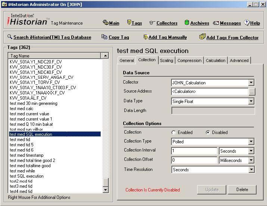Open Collection Offset units dropdown
The height and width of the screenshot is (206, 267).
coord(251,160)
